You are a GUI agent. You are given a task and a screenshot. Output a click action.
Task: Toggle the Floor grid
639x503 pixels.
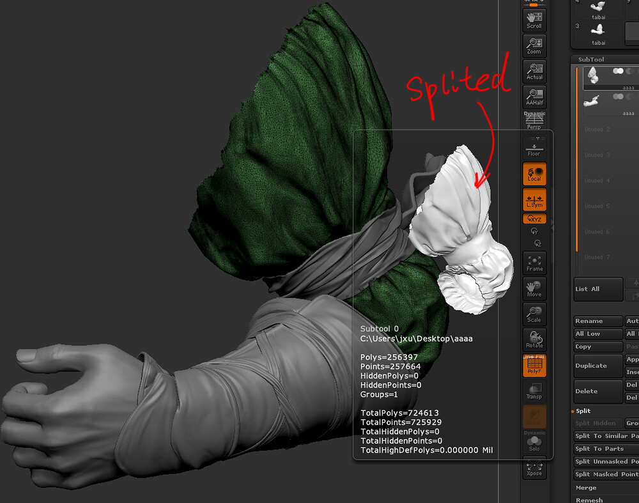534,148
